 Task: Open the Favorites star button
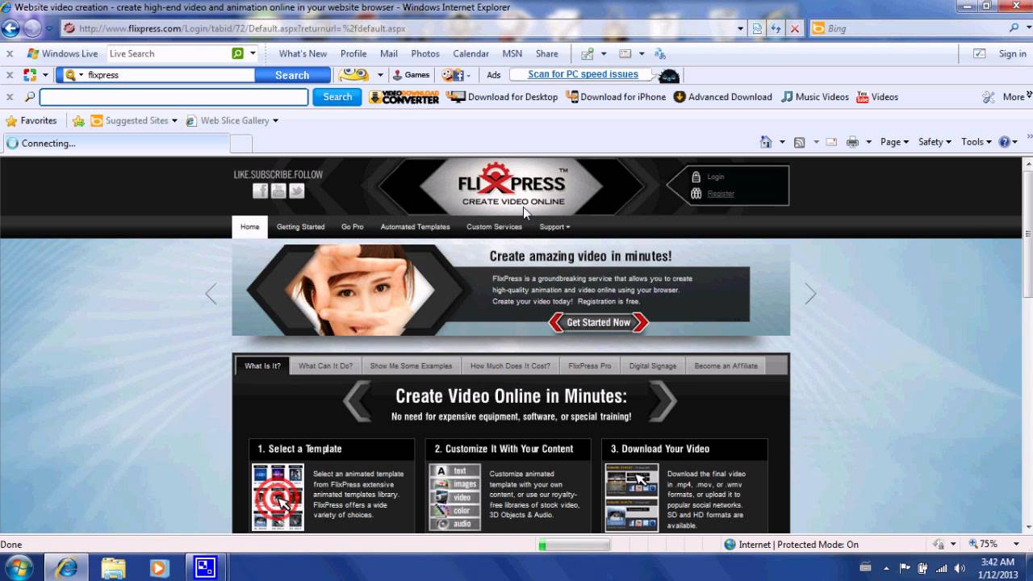pyautogui.click(x=31, y=120)
